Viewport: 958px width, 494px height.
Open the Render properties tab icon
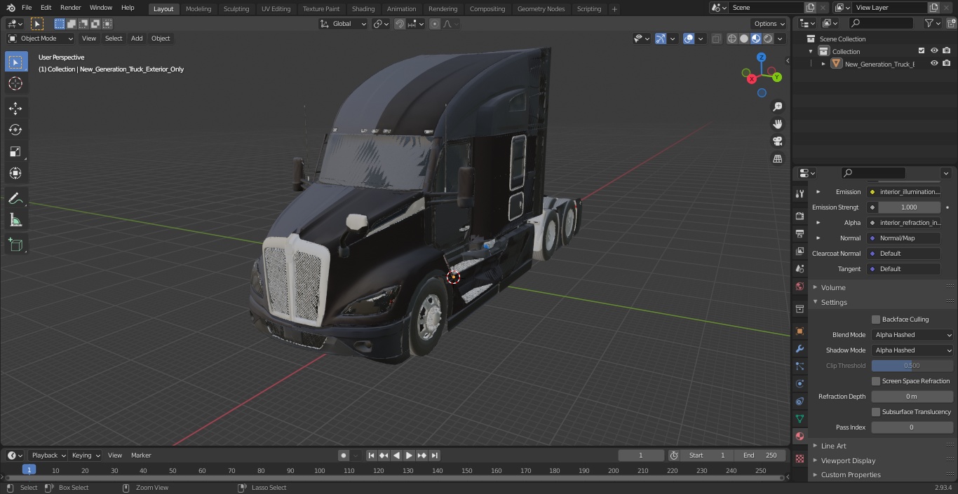pos(800,216)
